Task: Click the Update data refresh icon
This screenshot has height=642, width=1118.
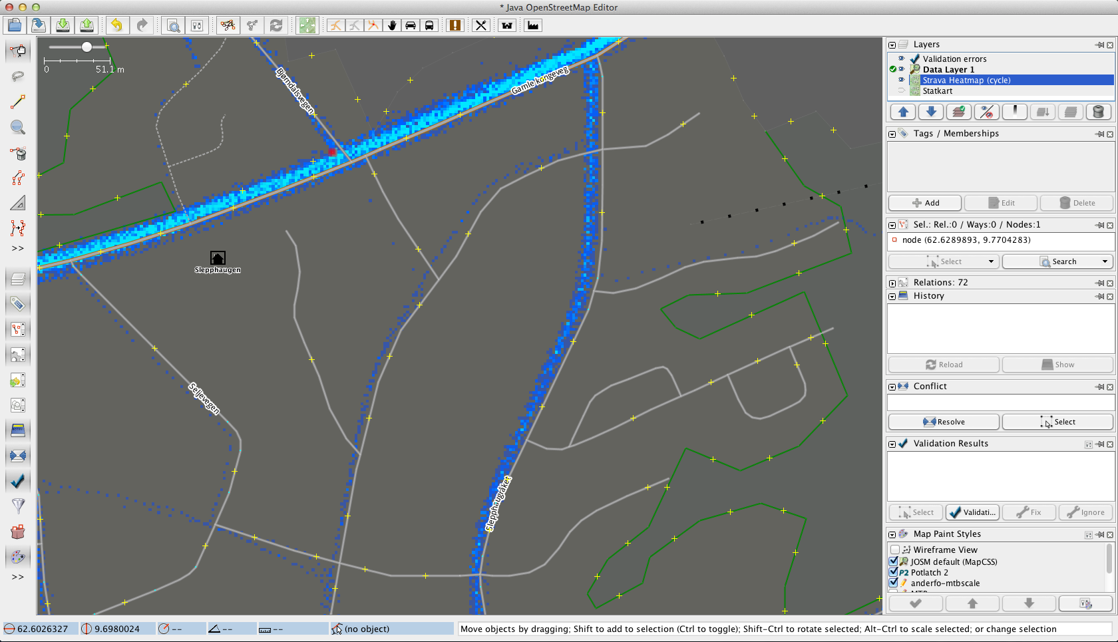Action: 276,25
